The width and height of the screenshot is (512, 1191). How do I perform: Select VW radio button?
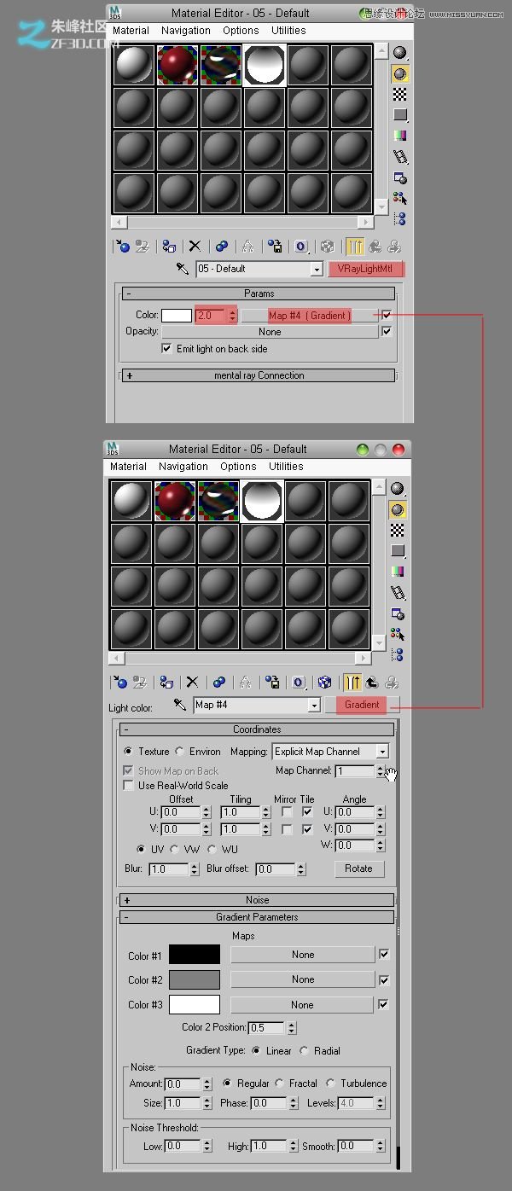[174, 850]
